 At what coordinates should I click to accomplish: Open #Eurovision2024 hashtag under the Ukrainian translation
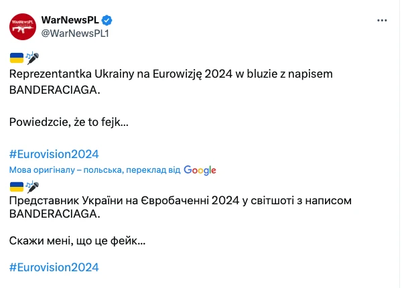click(x=54, y=267)
